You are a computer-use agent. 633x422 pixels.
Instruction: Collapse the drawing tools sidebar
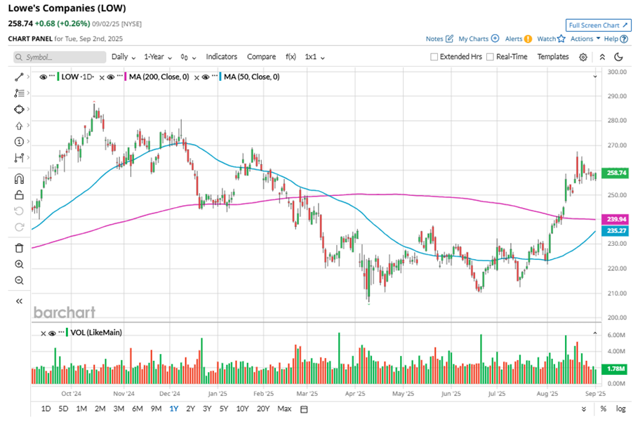coord(19,301)
